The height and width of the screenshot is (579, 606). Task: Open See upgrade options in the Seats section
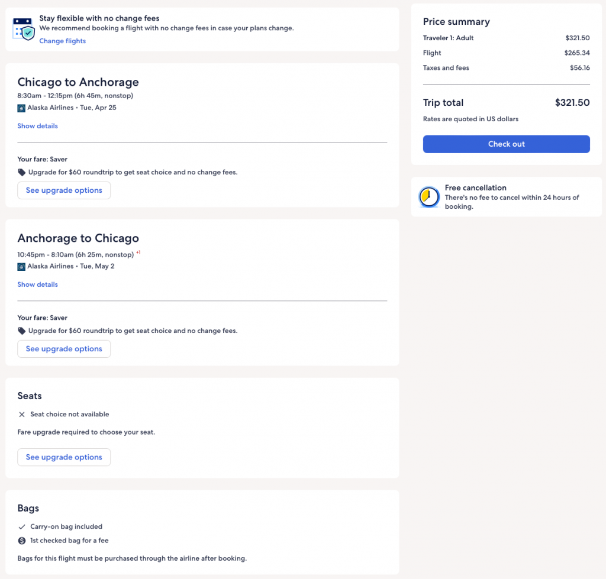click(64, 457)
